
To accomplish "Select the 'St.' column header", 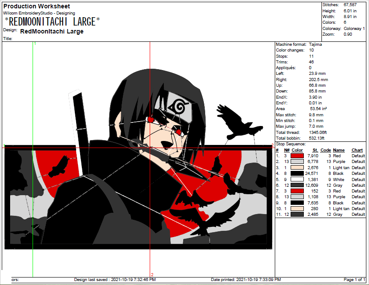I will pyautogui.click(x=315, y=150).
